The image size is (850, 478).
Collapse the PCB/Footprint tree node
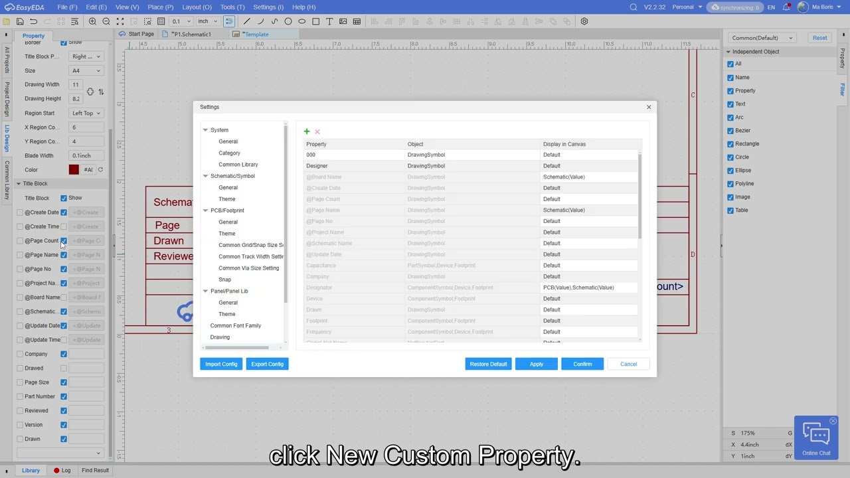point(205,210)
